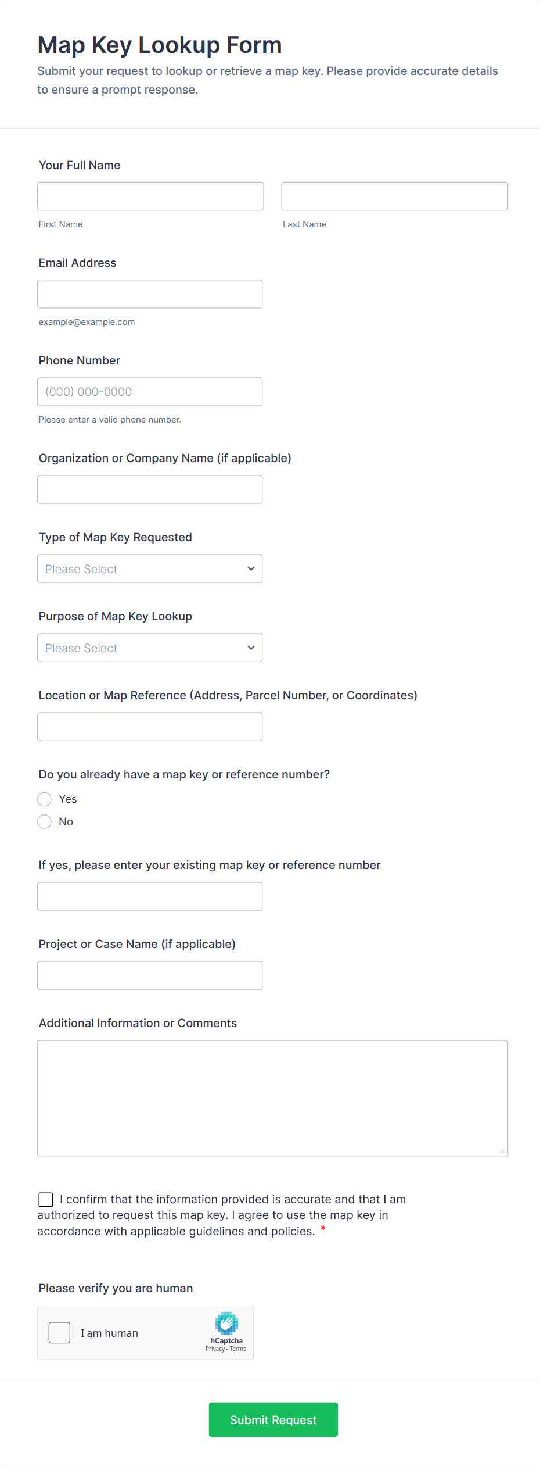Choose the No radio option
540x1466 pixels.
(x=45, y=821)
